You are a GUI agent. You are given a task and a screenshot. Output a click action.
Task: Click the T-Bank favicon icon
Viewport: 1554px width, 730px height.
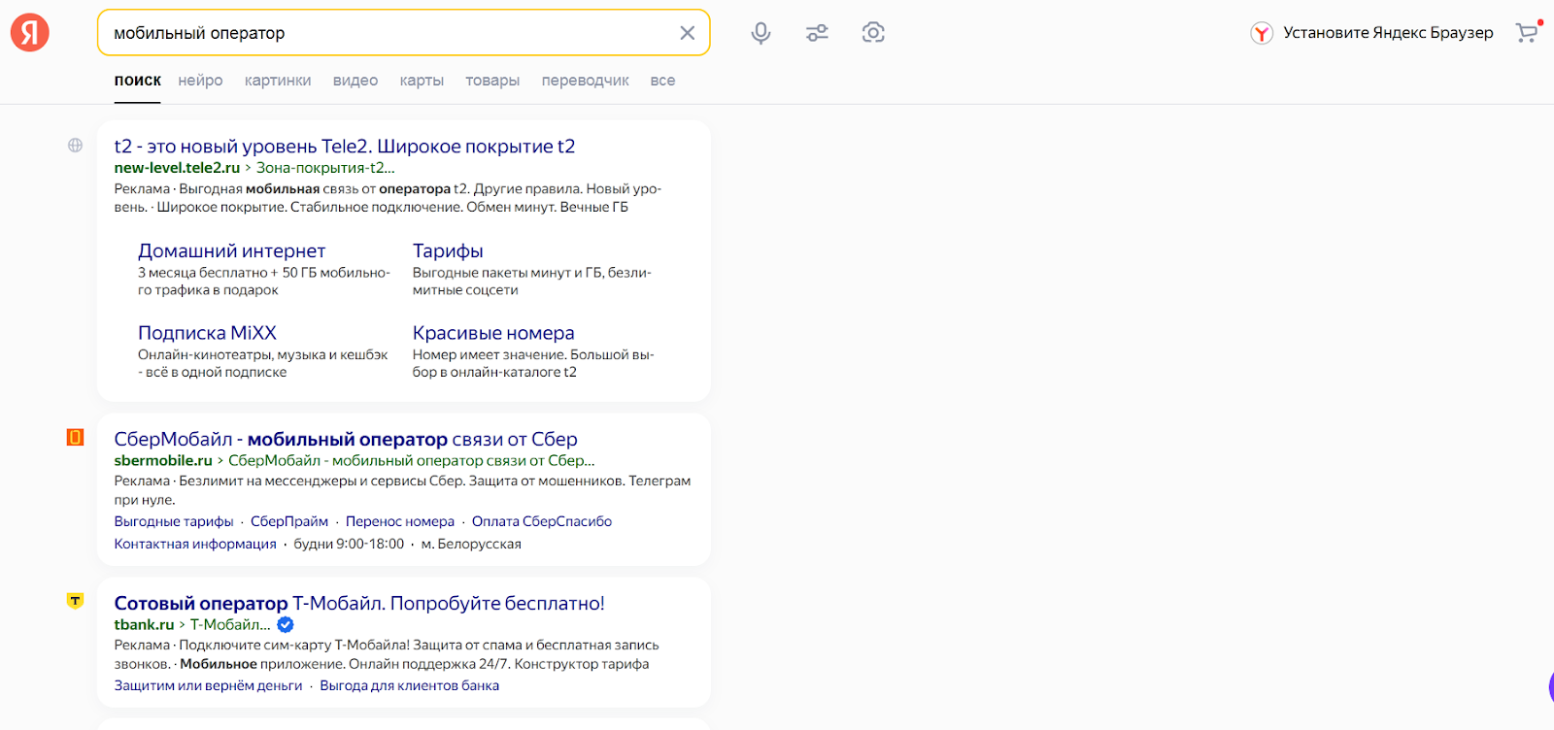[75, 602]
